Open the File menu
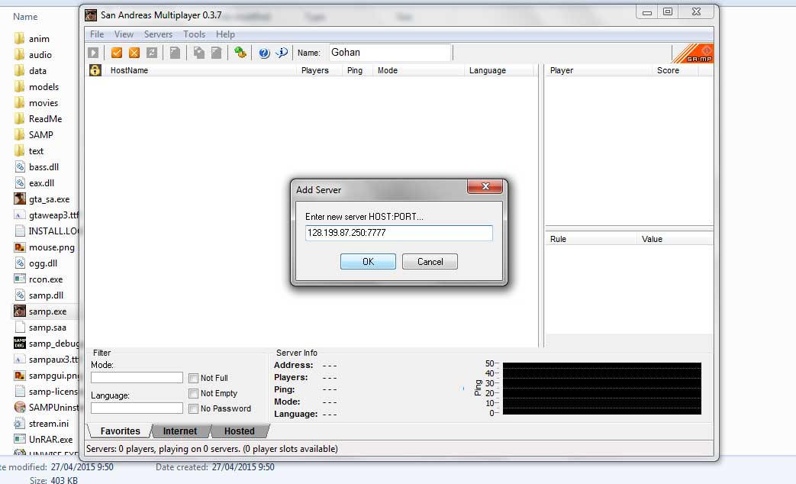 point(97,34)
